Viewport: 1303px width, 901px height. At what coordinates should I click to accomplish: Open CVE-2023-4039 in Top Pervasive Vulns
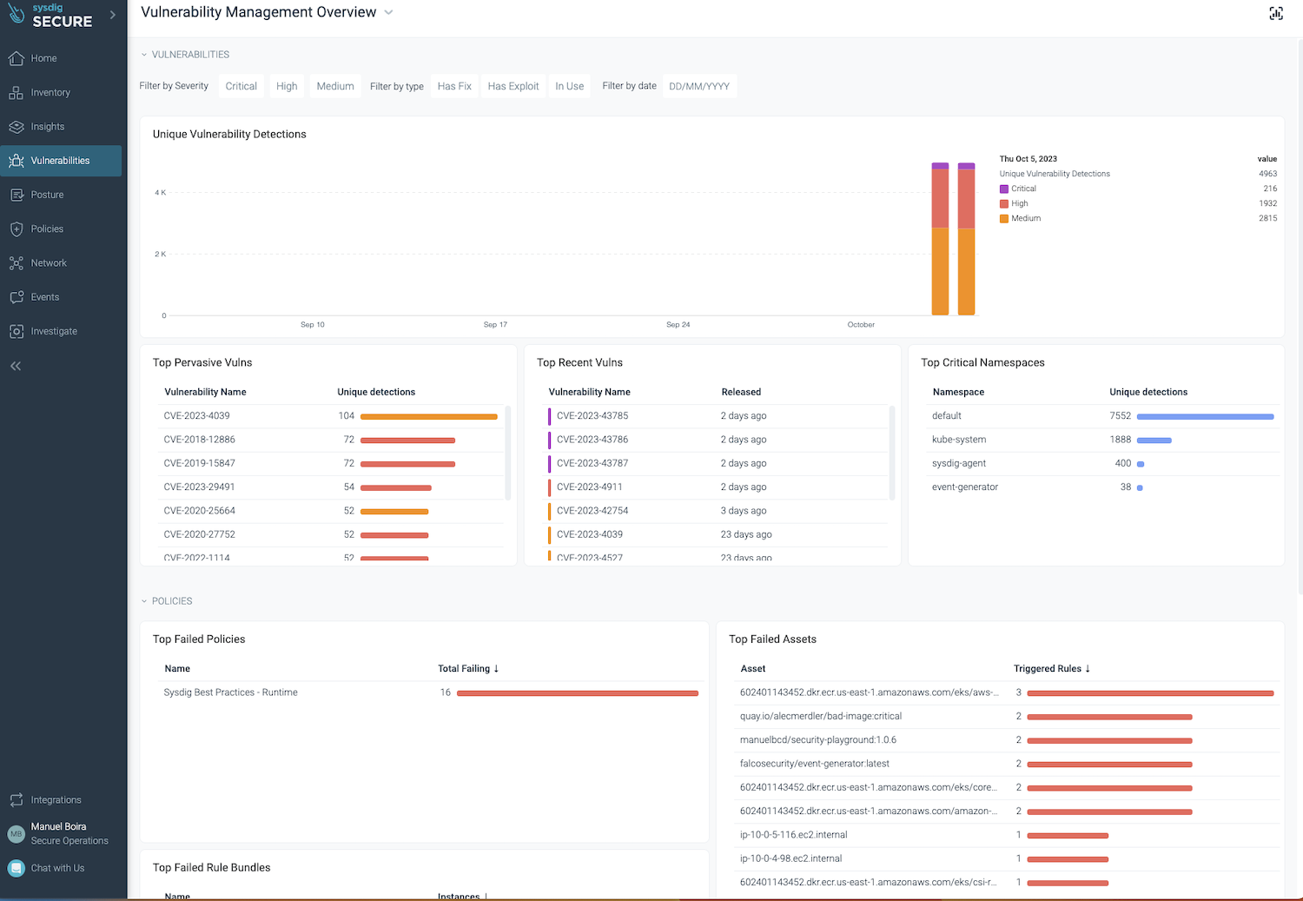tap(331, 416)
